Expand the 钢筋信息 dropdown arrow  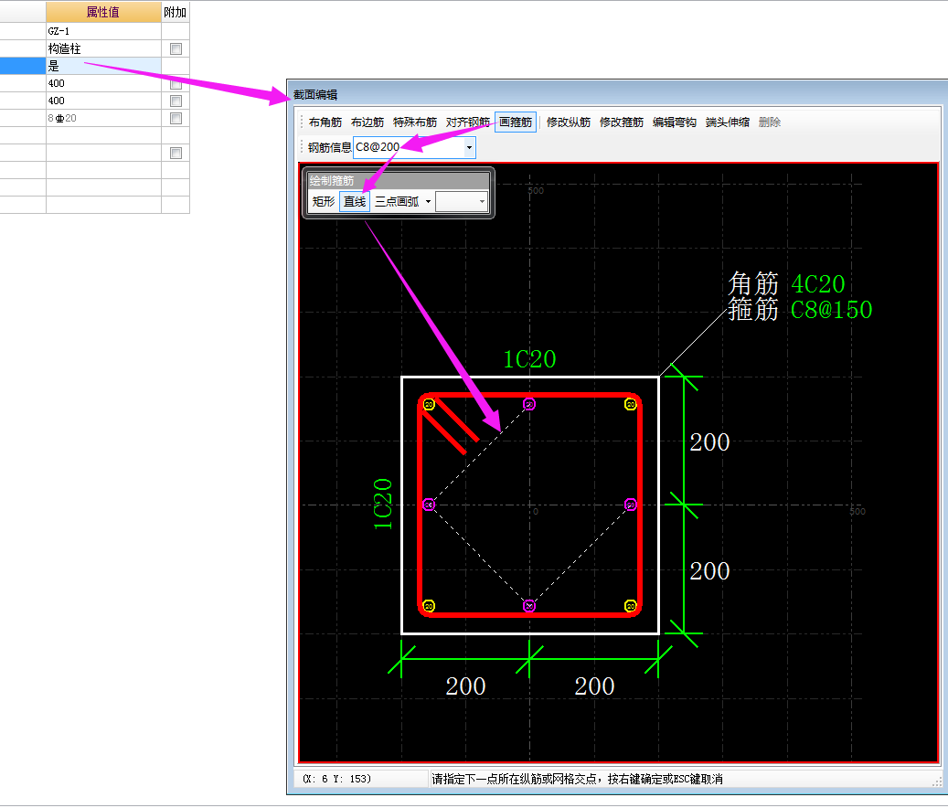pyautogui.click(x=469, y=147)
